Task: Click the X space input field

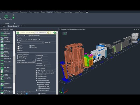Action: [x=44, y=55]
